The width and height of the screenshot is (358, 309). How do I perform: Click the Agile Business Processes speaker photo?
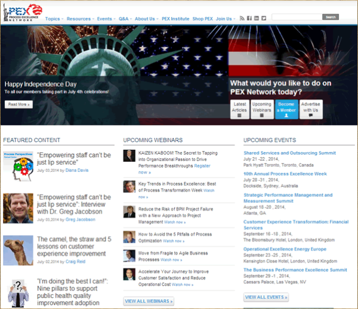[129, 256]
